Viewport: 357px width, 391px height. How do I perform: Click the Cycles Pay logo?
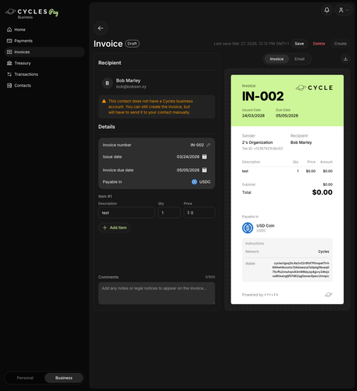[32, 13]
